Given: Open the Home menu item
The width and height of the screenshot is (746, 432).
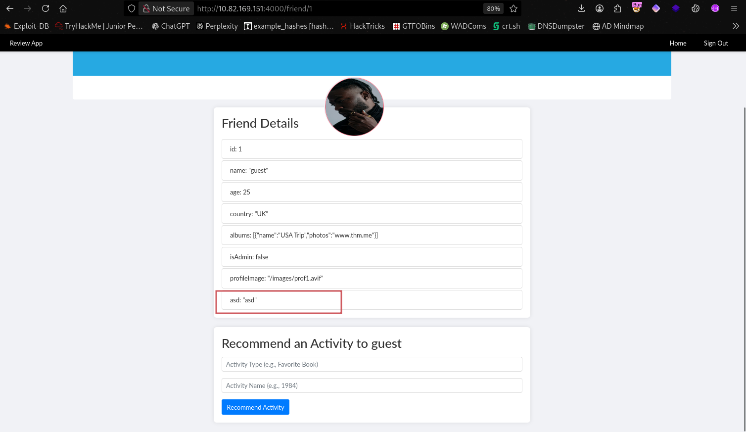Looking at the screenshot, I should (678, 43).
